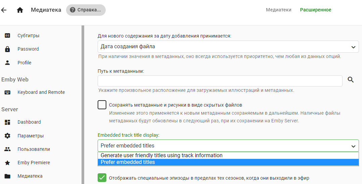This screenshot has height=184, width=362.
Task: Enable saving metadata as hidden files checkbox
Action: 102,105
